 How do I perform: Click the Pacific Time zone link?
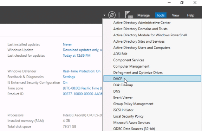click(x=83, y=88)
